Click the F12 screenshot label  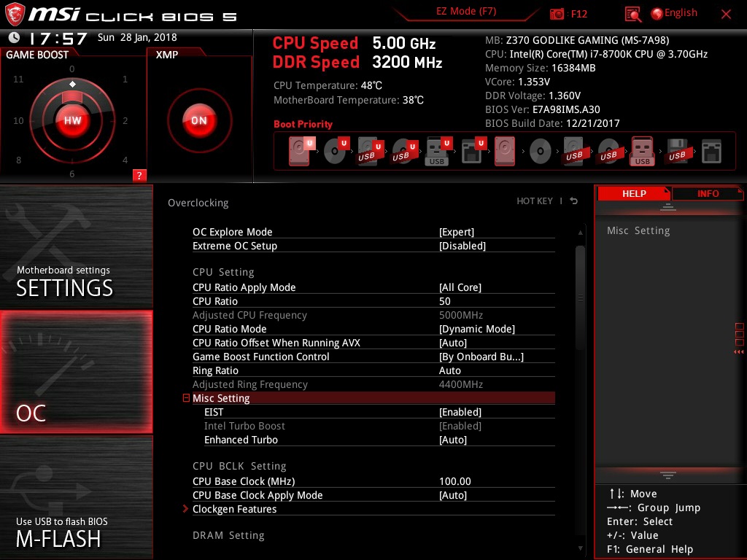point(578,14)
